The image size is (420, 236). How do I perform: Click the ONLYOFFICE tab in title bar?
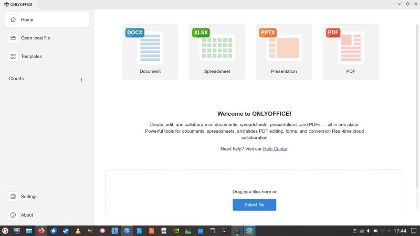[x=18, y=4]
